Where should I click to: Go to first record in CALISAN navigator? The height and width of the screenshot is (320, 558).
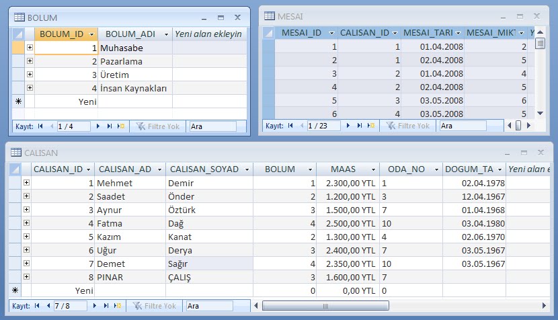coord(37,305)
